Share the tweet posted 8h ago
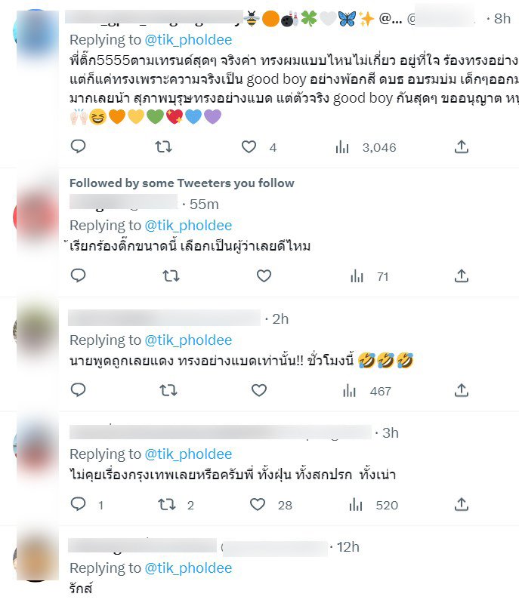 coord(462,146)
